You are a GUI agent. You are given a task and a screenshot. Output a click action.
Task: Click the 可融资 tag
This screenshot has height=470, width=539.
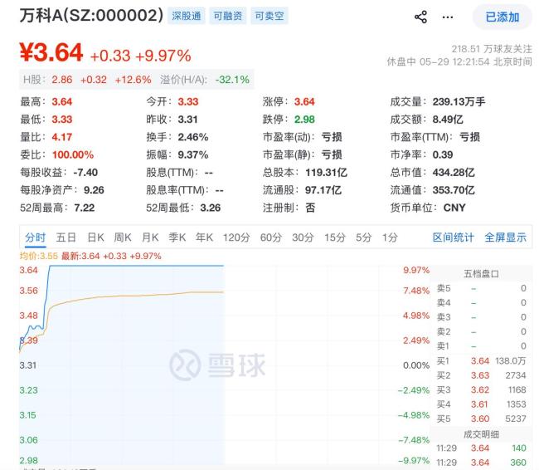click(227, 16)
